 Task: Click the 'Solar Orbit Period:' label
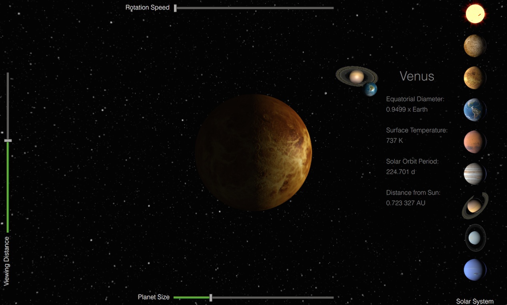coord(413,161)
